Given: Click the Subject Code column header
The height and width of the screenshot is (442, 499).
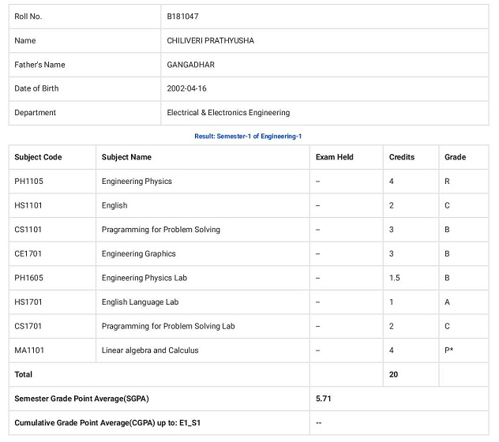Looking at the screenshot, I should click(x=38, y=157).
